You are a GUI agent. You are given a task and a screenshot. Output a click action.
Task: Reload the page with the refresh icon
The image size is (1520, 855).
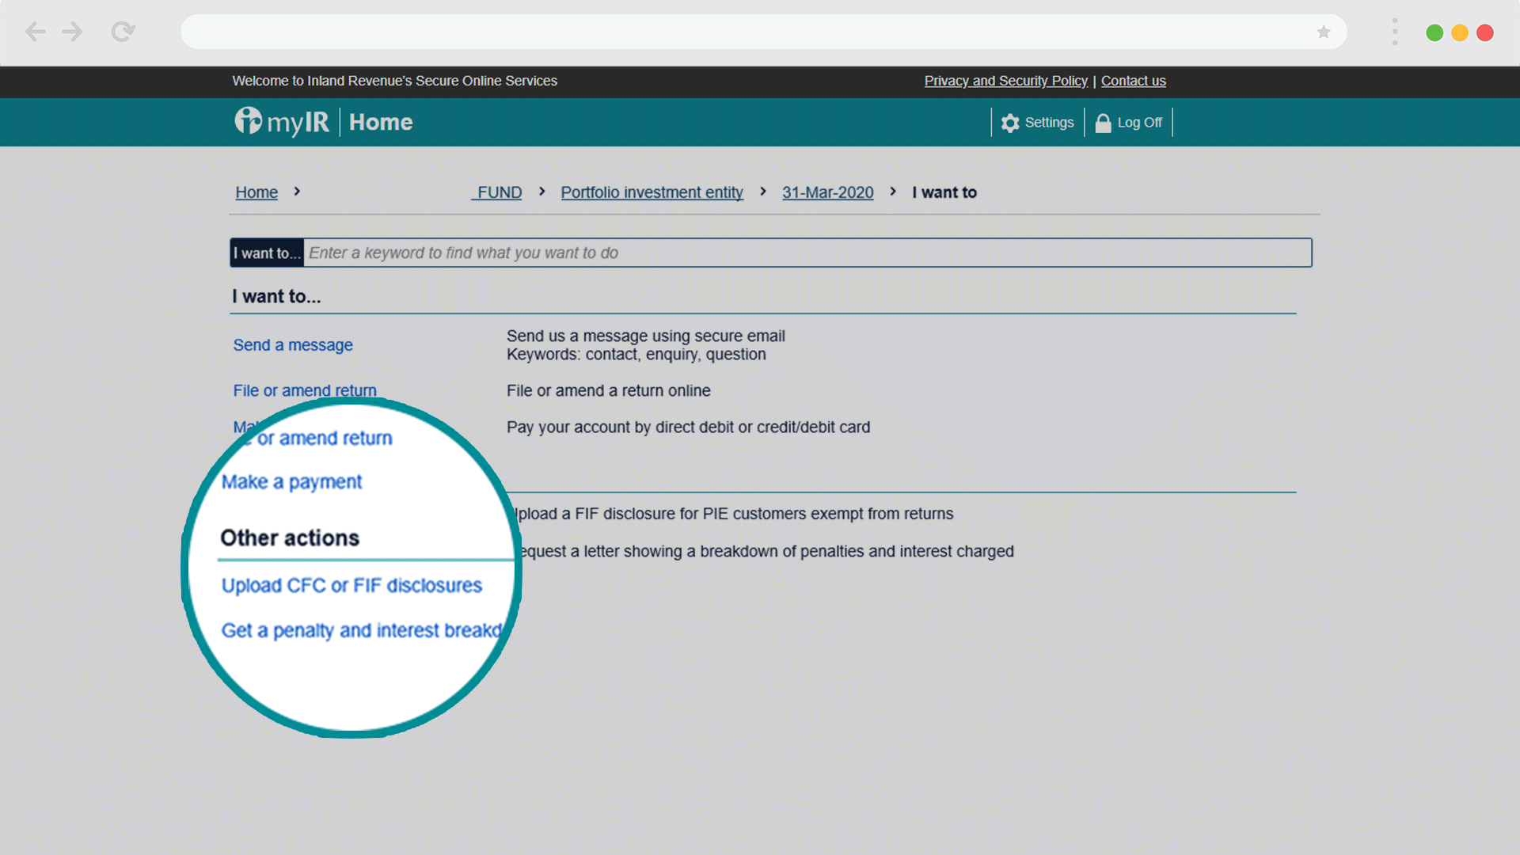point(123,32)
